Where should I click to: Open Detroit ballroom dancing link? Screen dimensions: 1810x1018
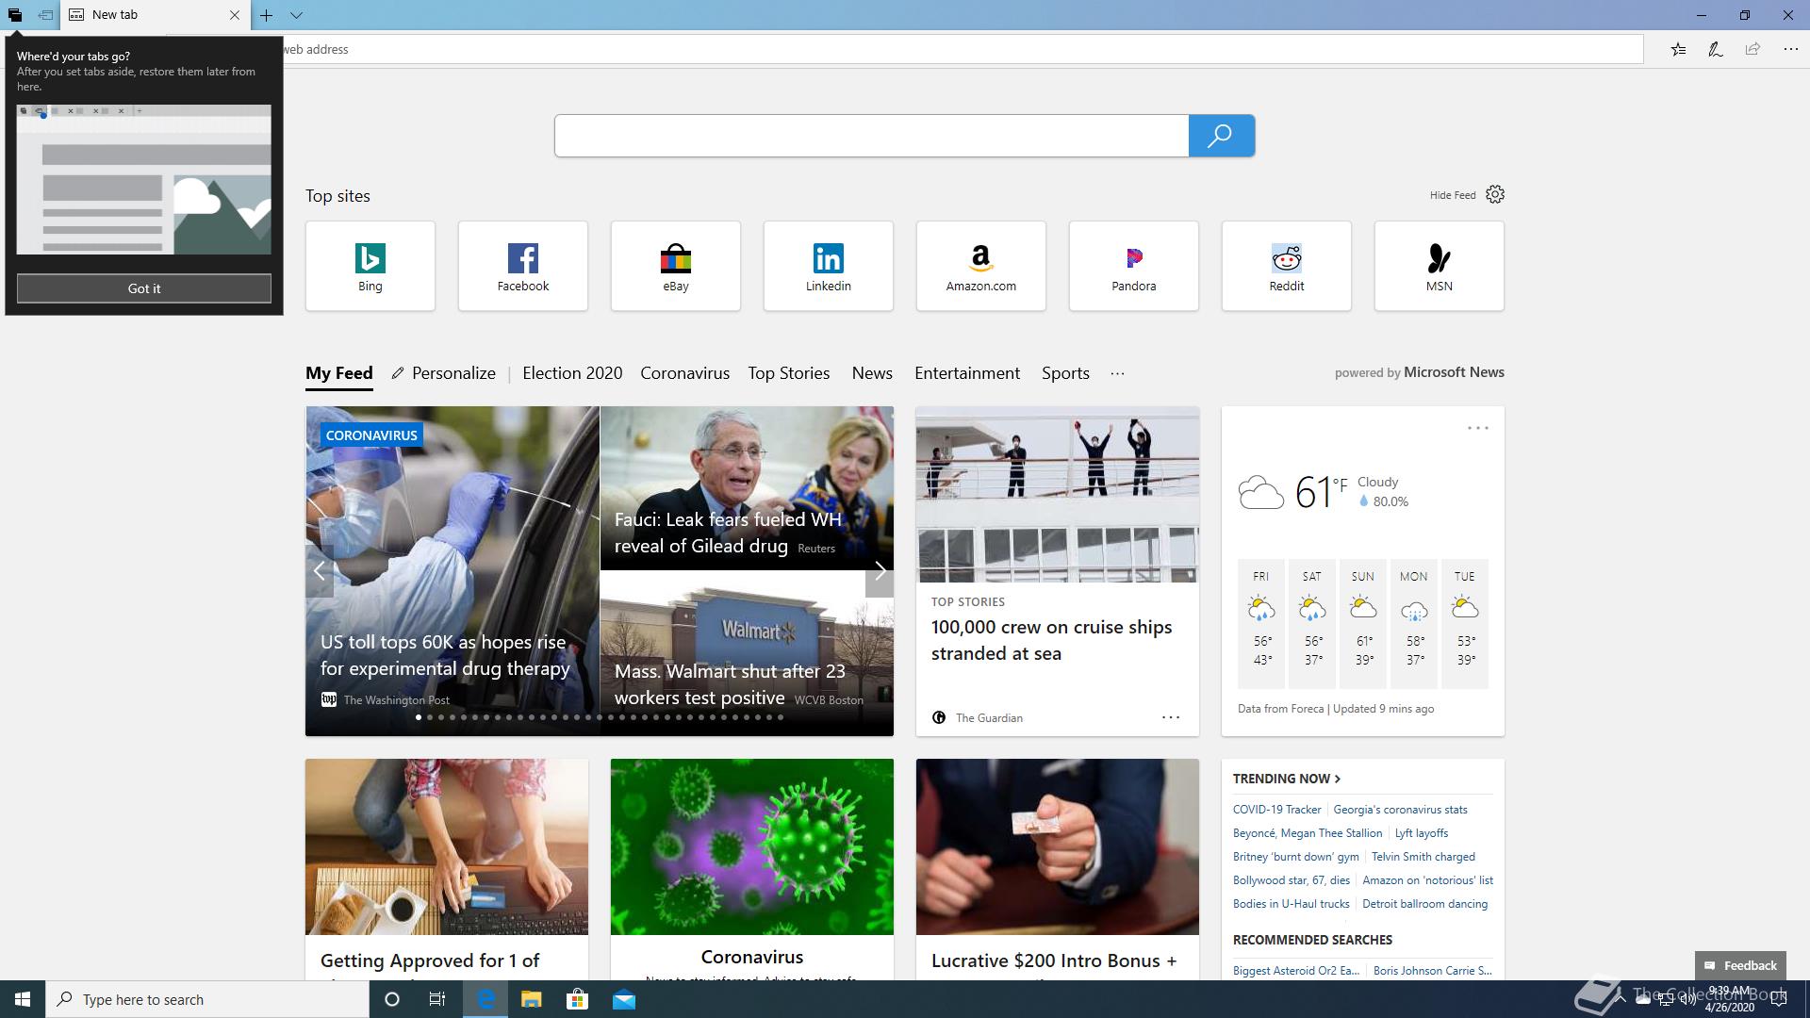[1424, 904]
